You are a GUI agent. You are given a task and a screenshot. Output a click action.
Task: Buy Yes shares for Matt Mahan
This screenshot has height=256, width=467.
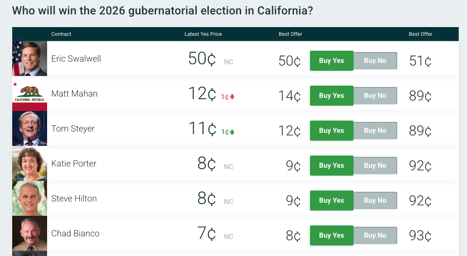331,96
